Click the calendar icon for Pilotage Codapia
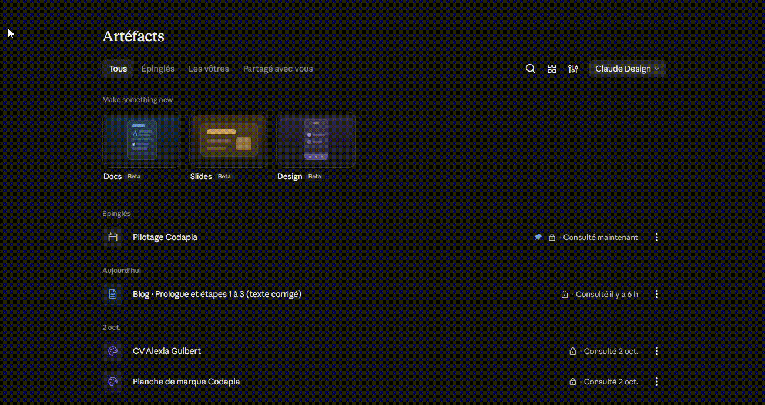Screen dimensions: 765x405 113,237
